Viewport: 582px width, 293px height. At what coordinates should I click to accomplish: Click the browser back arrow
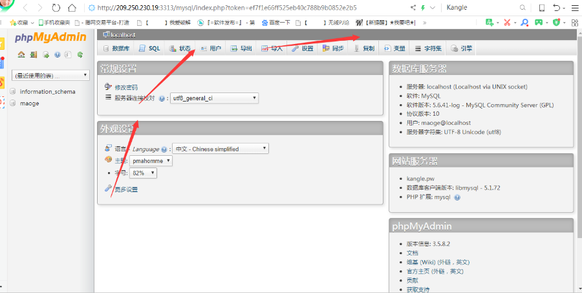[25, 7]
